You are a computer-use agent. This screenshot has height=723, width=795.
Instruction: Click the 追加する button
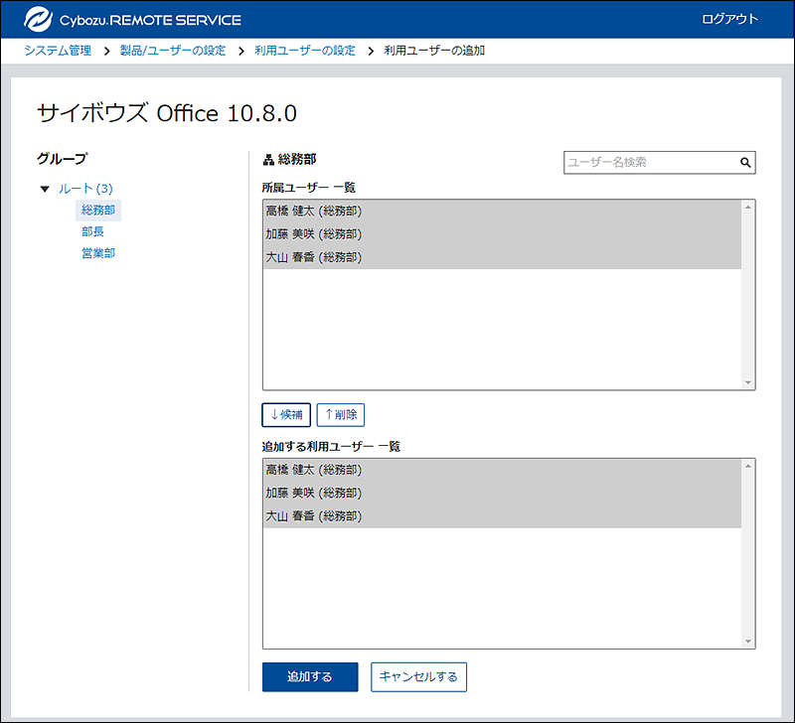[310, 677]
